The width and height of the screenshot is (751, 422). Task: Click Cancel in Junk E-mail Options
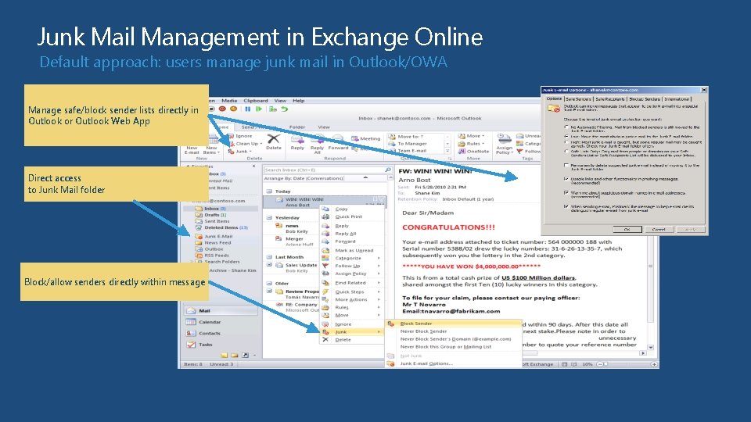659,230
